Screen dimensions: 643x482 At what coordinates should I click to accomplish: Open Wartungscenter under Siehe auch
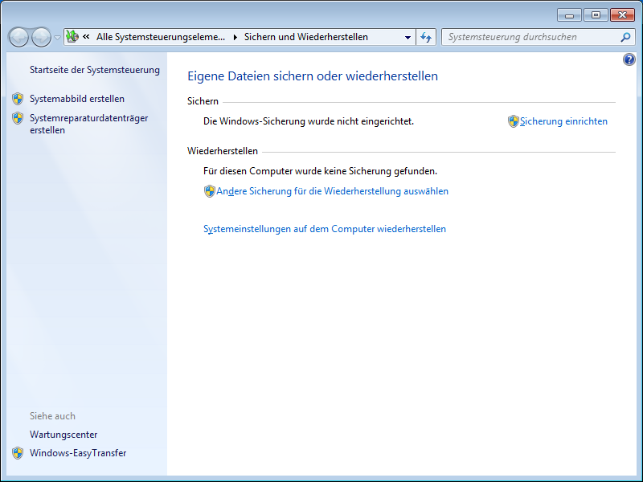click(63, 435)
